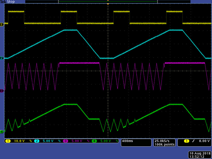Click the channel 2 5.00 V scale readout
The image size is (212, 159).
coord(48,141)
